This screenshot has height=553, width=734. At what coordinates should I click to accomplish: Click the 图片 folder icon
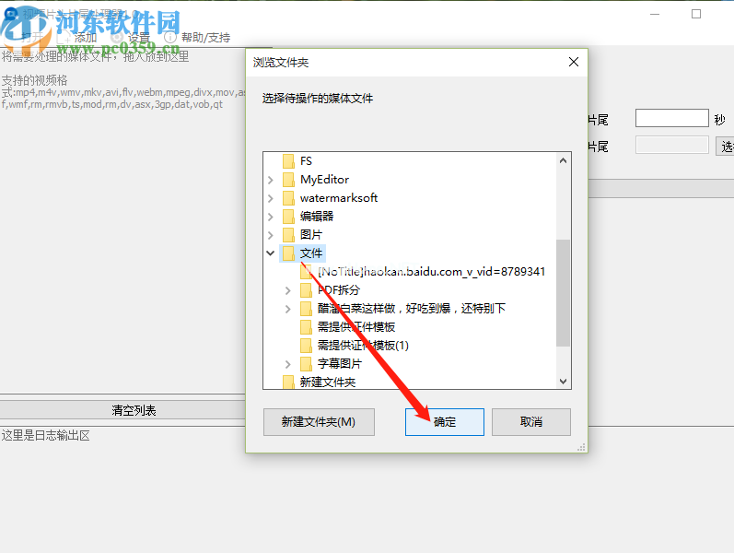tap(288, 235)
